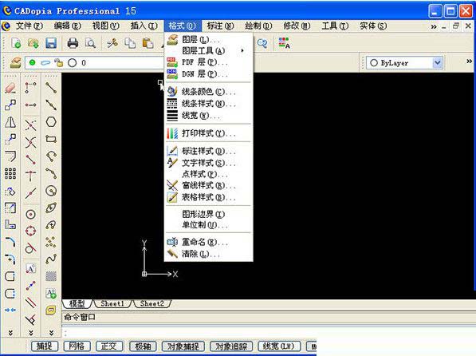Expand first left toolbar overflow chevron
This screenshot has height=356, width=476.
coord(10,333)
